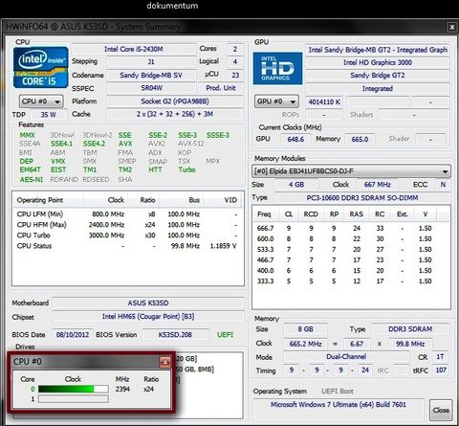Select the 666.7 timing row
The width and height of the screenshot is (459, 426).
click(x=351, y=228)
